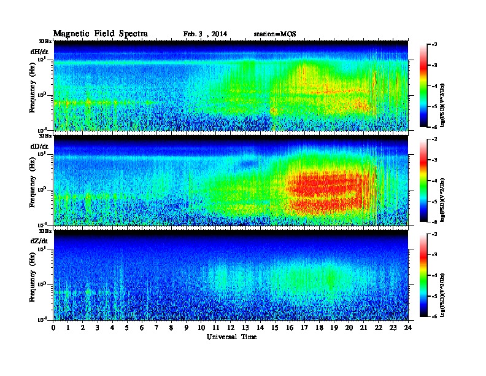The height and width of the screenshot is (376, 486).
Task: Click hour 15 tick label on Universal Time axis
Action: coord(275,328)
